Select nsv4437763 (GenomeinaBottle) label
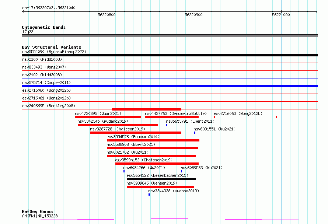The width and height of the screenshot is (328, 224). point(176,113)
